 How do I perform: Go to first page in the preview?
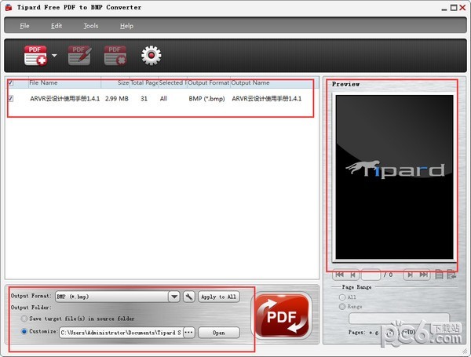click(x=340, y=275)
